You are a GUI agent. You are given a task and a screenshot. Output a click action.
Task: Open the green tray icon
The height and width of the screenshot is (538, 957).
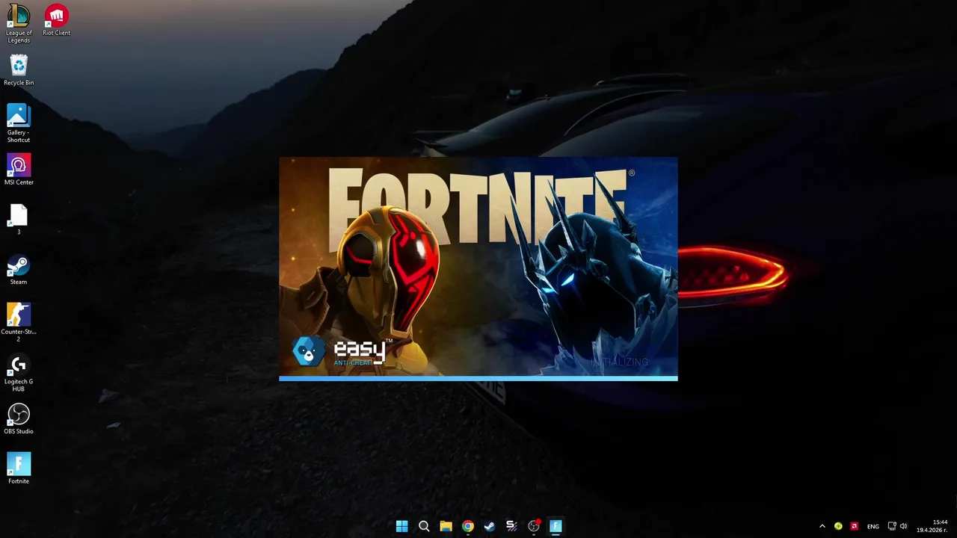click(838, 526)
